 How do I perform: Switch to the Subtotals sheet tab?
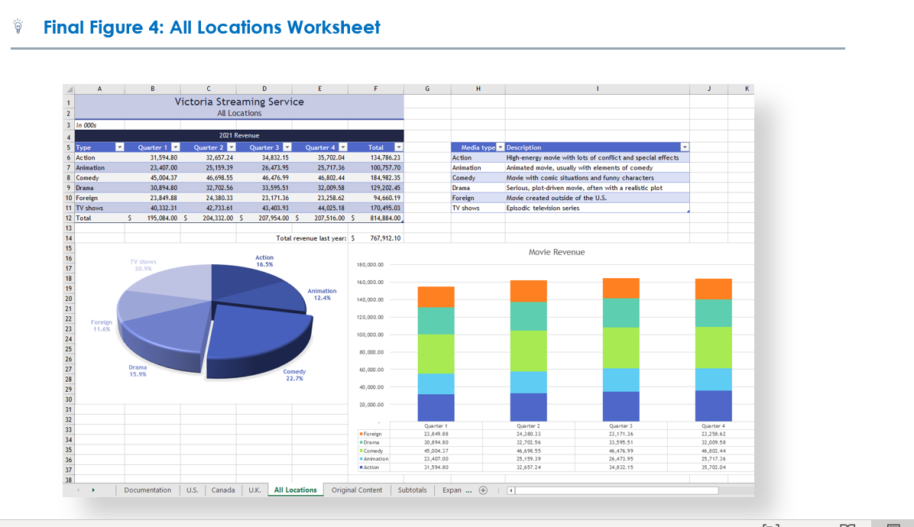pyautogui.click(x=412, y=490)
